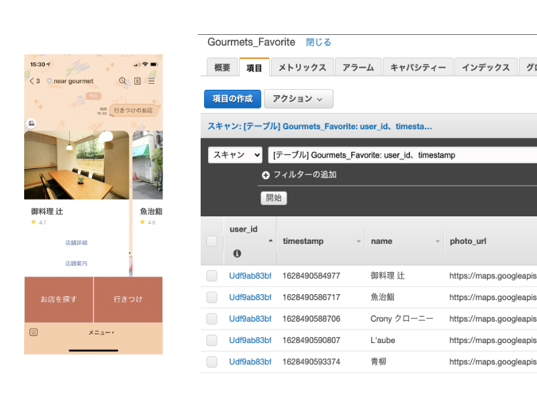Tap the back chevron next to 3
This screenshot has width=537, height=402.
click(x=31, y=81)
